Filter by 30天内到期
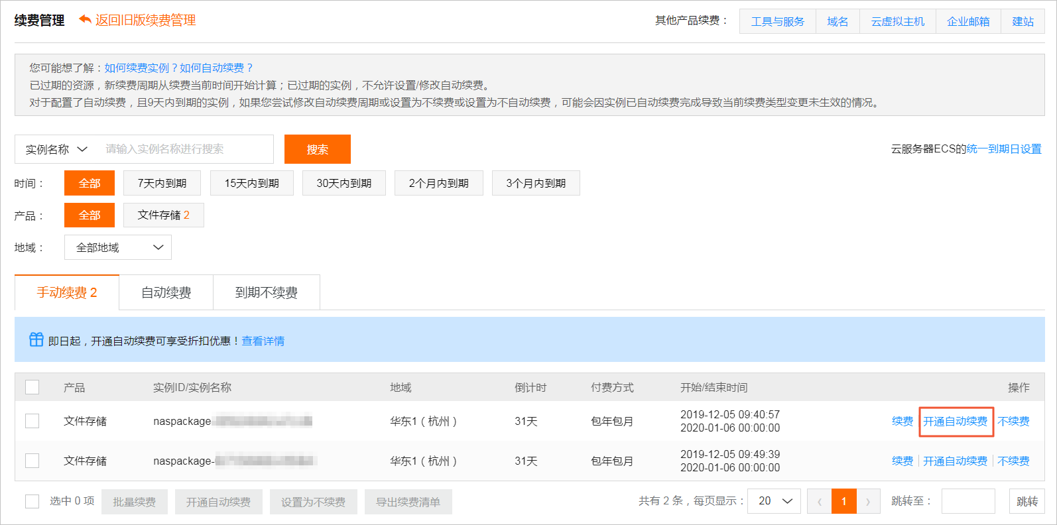The image size is (1057, 525). tap(344, 183)
